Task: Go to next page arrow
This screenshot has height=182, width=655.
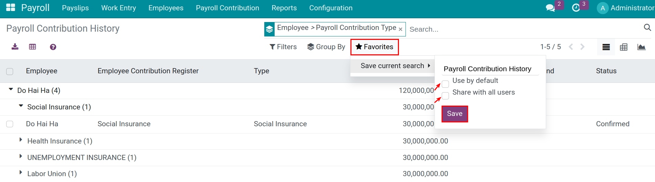Action: coord(582,47)
